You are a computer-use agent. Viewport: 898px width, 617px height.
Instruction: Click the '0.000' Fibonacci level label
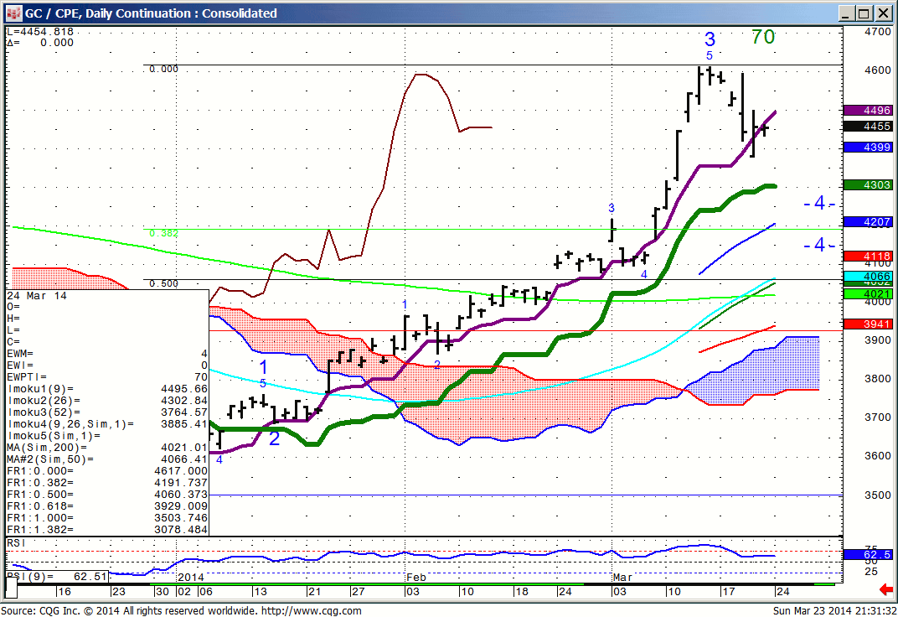[x=164, y=70]
